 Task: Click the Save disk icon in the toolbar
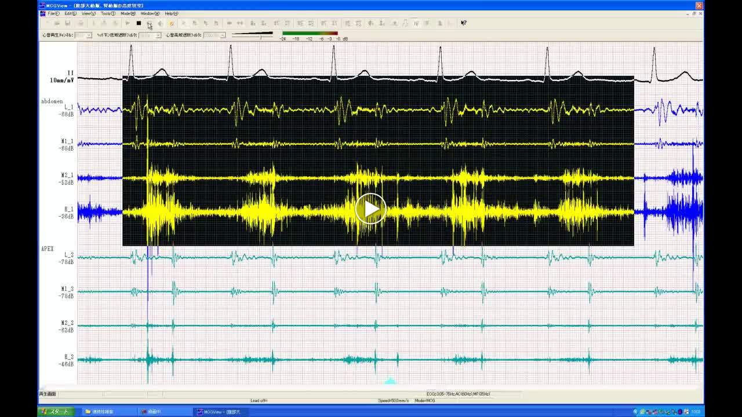pos(68,23)
